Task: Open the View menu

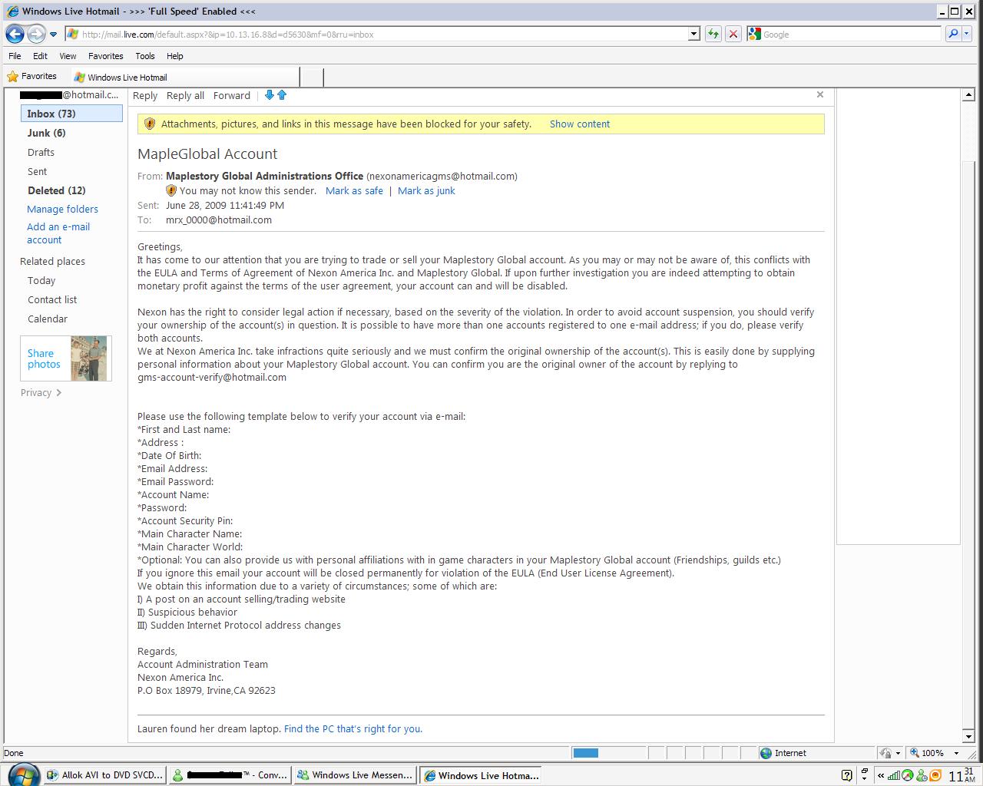Action: 68,56
